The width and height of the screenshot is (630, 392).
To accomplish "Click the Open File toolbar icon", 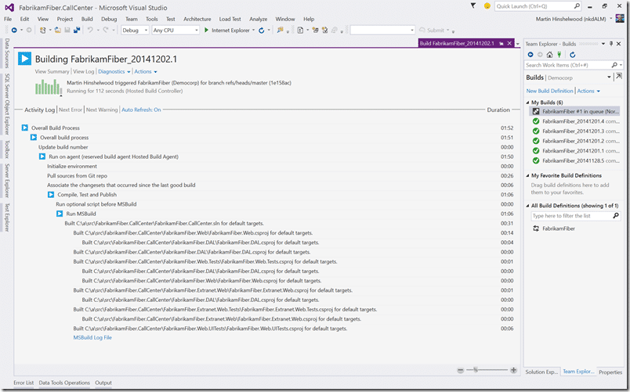I will tap(58, 30).
